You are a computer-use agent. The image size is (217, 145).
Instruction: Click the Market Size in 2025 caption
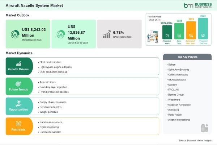click(32, 40)
